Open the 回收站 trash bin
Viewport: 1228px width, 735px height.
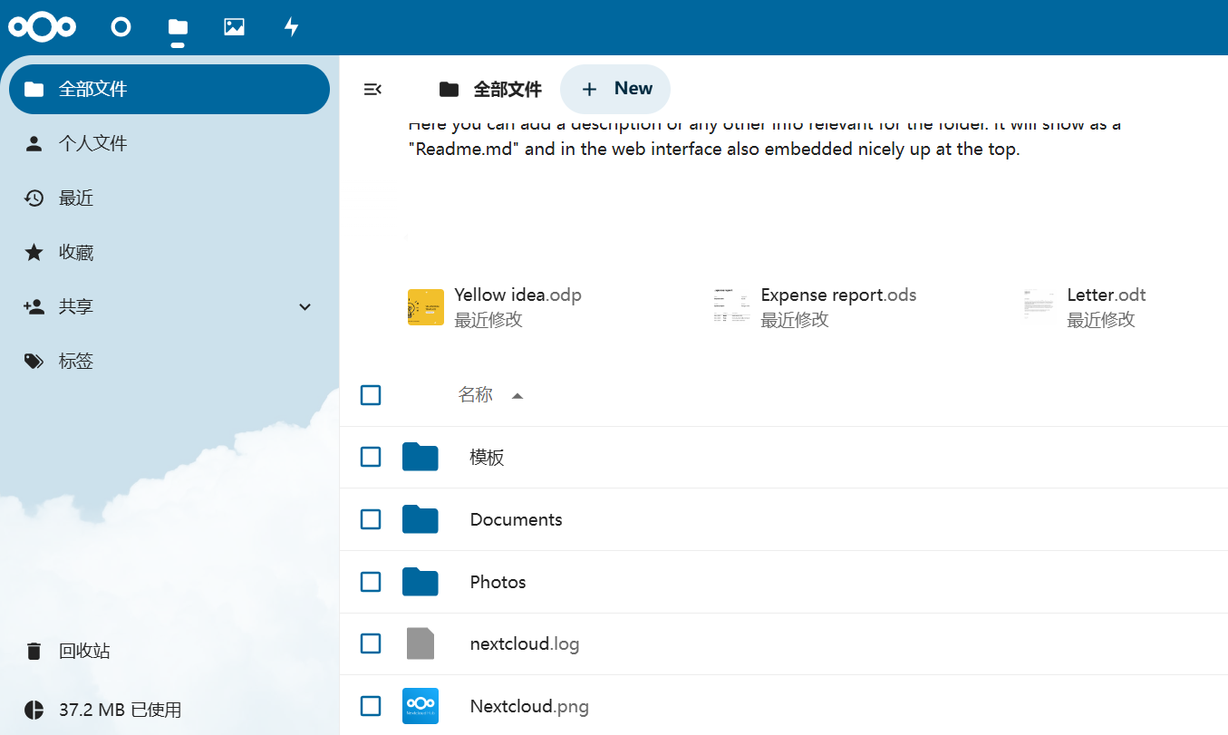pos(84,651)
